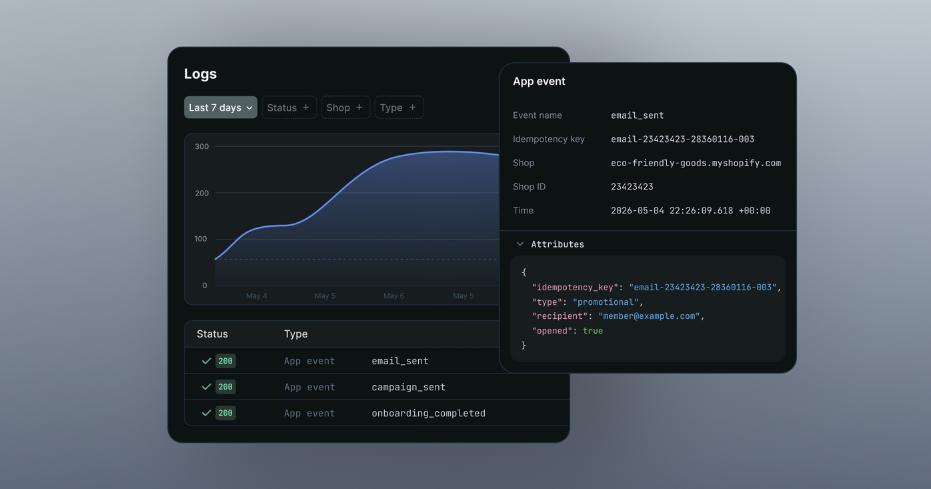Click the Time field label
Image resolution: width=931 pixels, height=489 pixels.
[x=524, y=211]
